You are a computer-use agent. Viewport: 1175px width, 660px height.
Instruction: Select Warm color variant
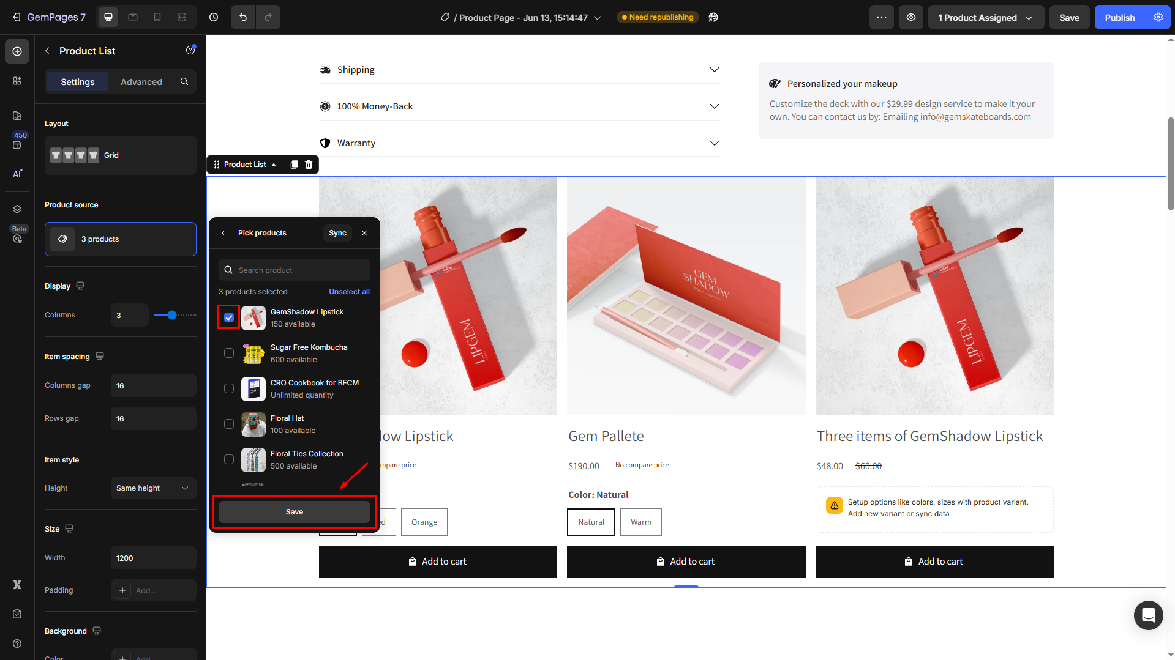641,522
